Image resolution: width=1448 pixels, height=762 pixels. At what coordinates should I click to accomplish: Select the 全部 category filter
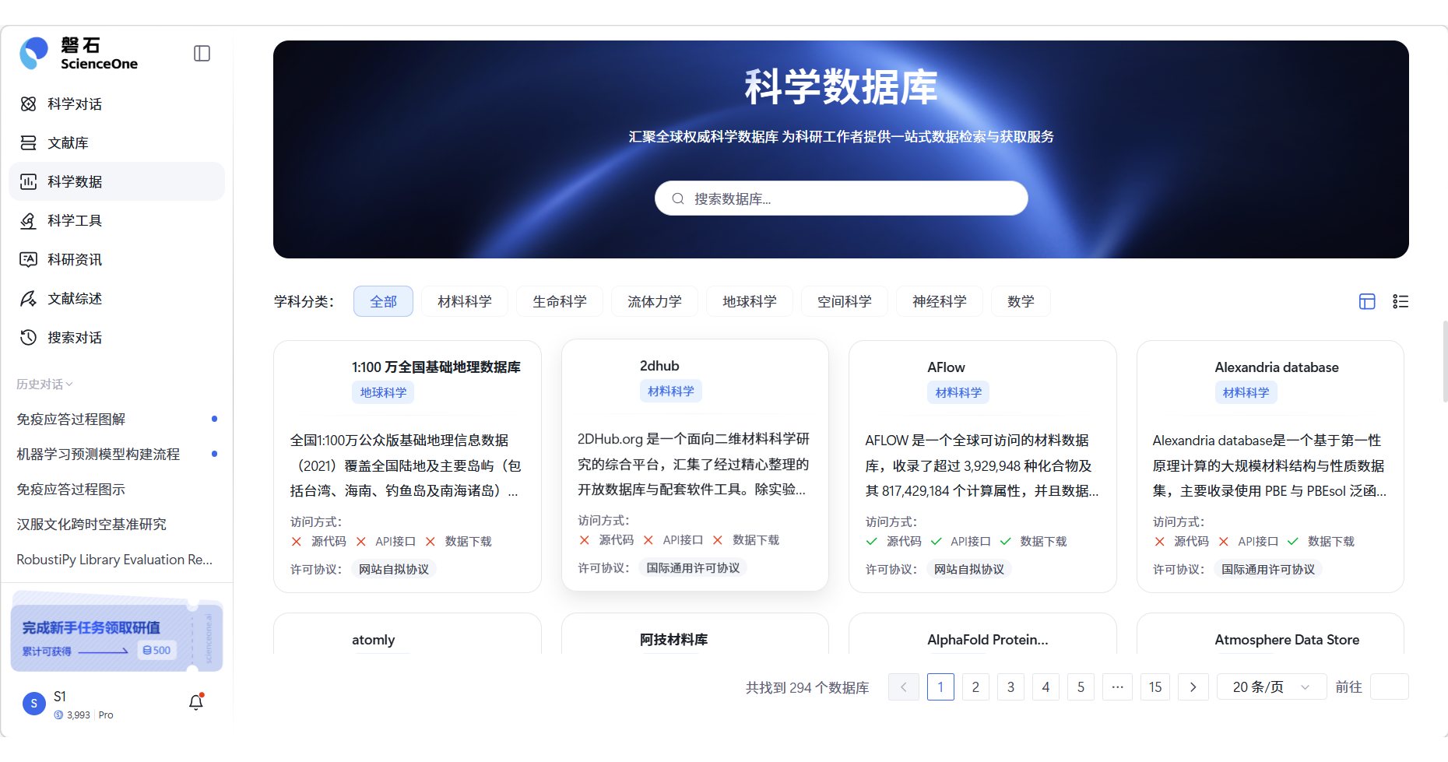pos(383,301)
